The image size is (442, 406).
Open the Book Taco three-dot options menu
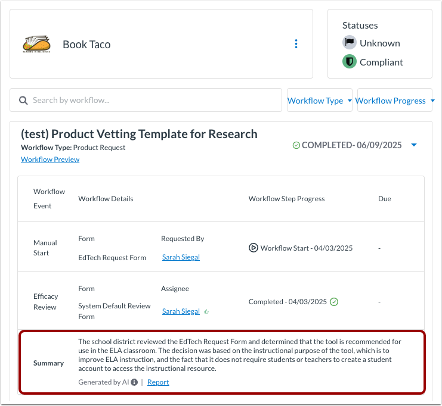tap(296, 44)
